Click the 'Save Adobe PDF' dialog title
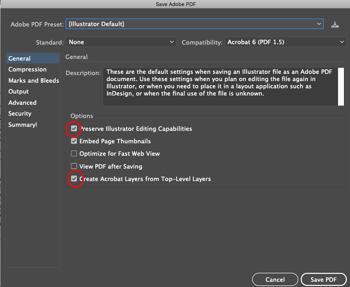The height and width of the screenshot is (287, 350). pyautogui.click(x=176, y=4)
